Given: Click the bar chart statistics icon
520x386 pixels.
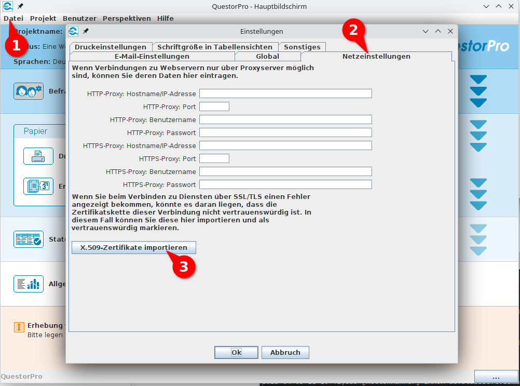Looking at the screenshot, I should point(28,284).
